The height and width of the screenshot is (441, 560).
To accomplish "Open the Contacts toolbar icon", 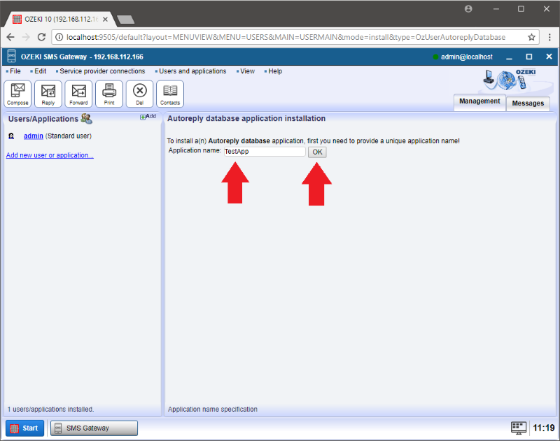I will coord(170,94).
